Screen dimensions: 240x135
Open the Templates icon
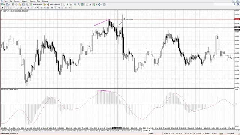[104, 4]
